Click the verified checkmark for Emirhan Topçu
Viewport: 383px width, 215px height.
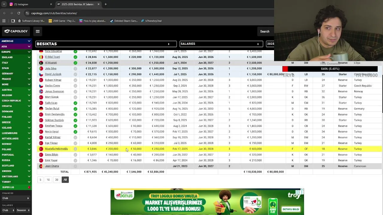click(x=75, y=126)
